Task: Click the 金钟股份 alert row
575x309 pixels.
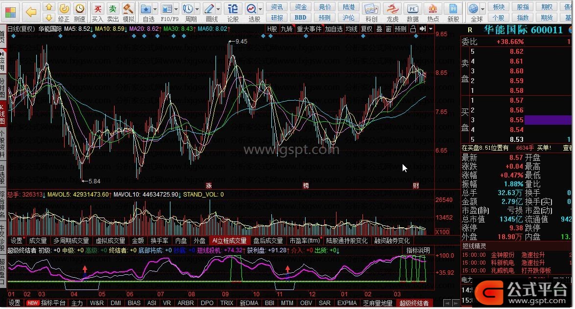Action: (x=515, y=255)
